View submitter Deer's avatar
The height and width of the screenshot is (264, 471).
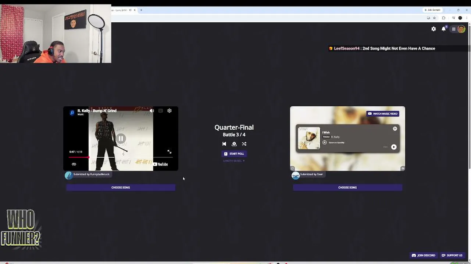(x=295, y=175)
